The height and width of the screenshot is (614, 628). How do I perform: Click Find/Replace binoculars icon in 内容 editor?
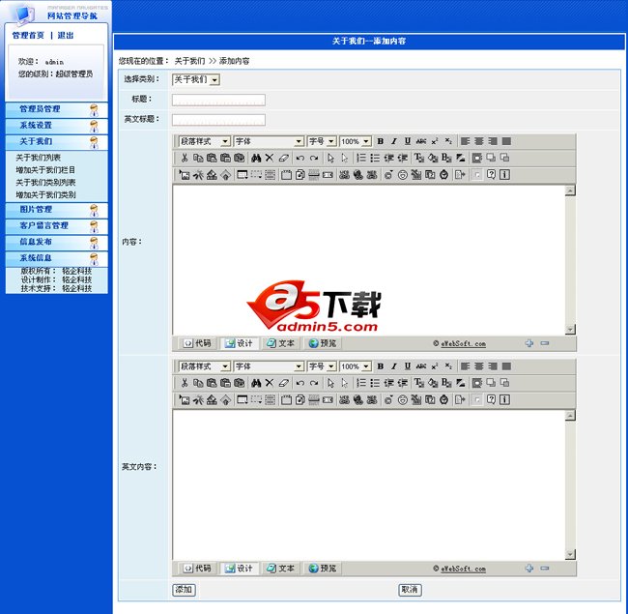(x=256, y=158)
